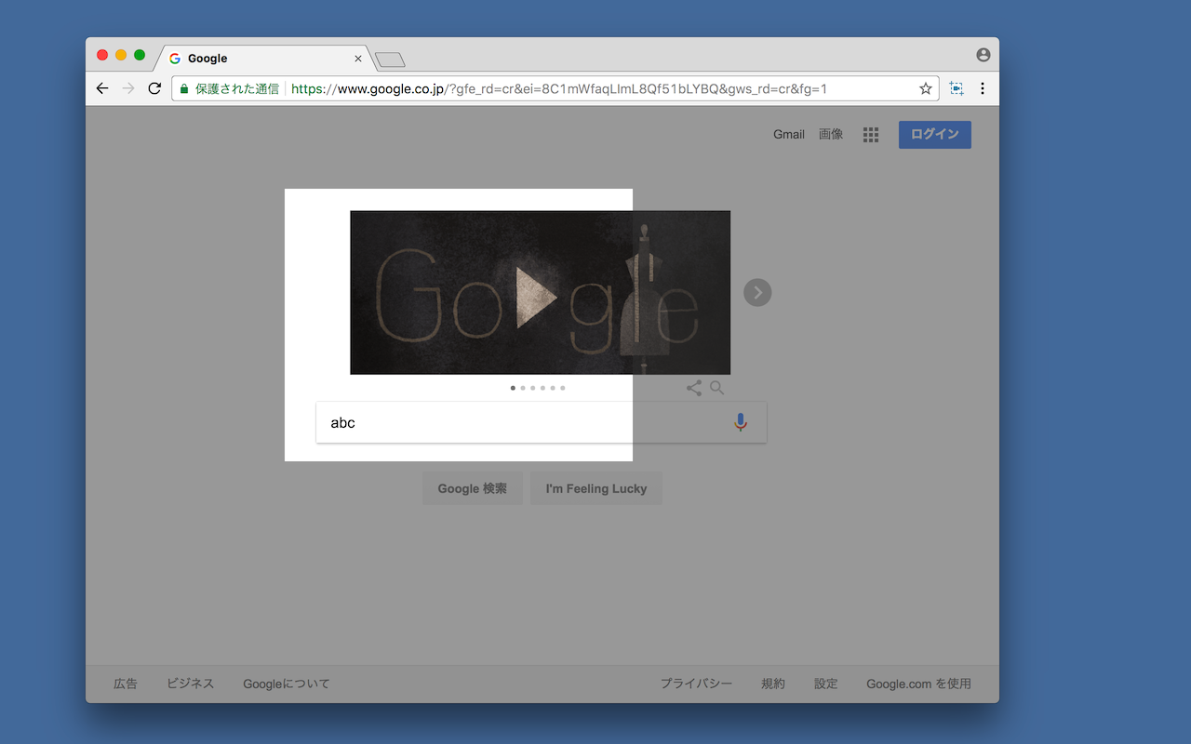The image size is (1191, 744).
Task: Click the 保護された通信 security label
Action: [x=237, y=89]
